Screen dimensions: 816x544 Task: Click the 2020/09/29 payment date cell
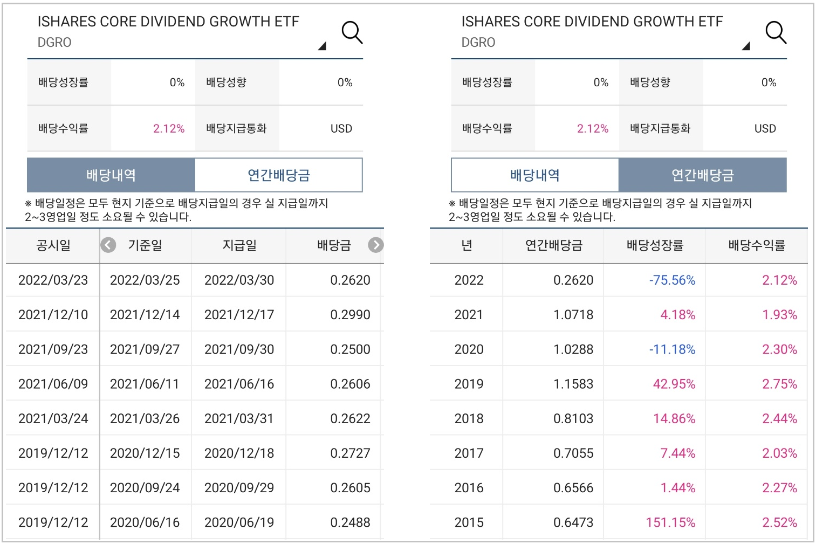239,488
